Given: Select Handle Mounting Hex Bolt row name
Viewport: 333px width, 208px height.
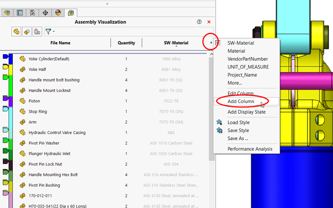Looking at the screenshot, I should (x=53, y=175).
